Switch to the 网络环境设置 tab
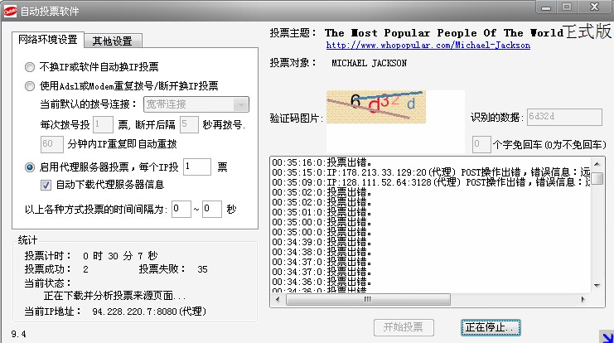The image size is (614, 343). (48, 40)
